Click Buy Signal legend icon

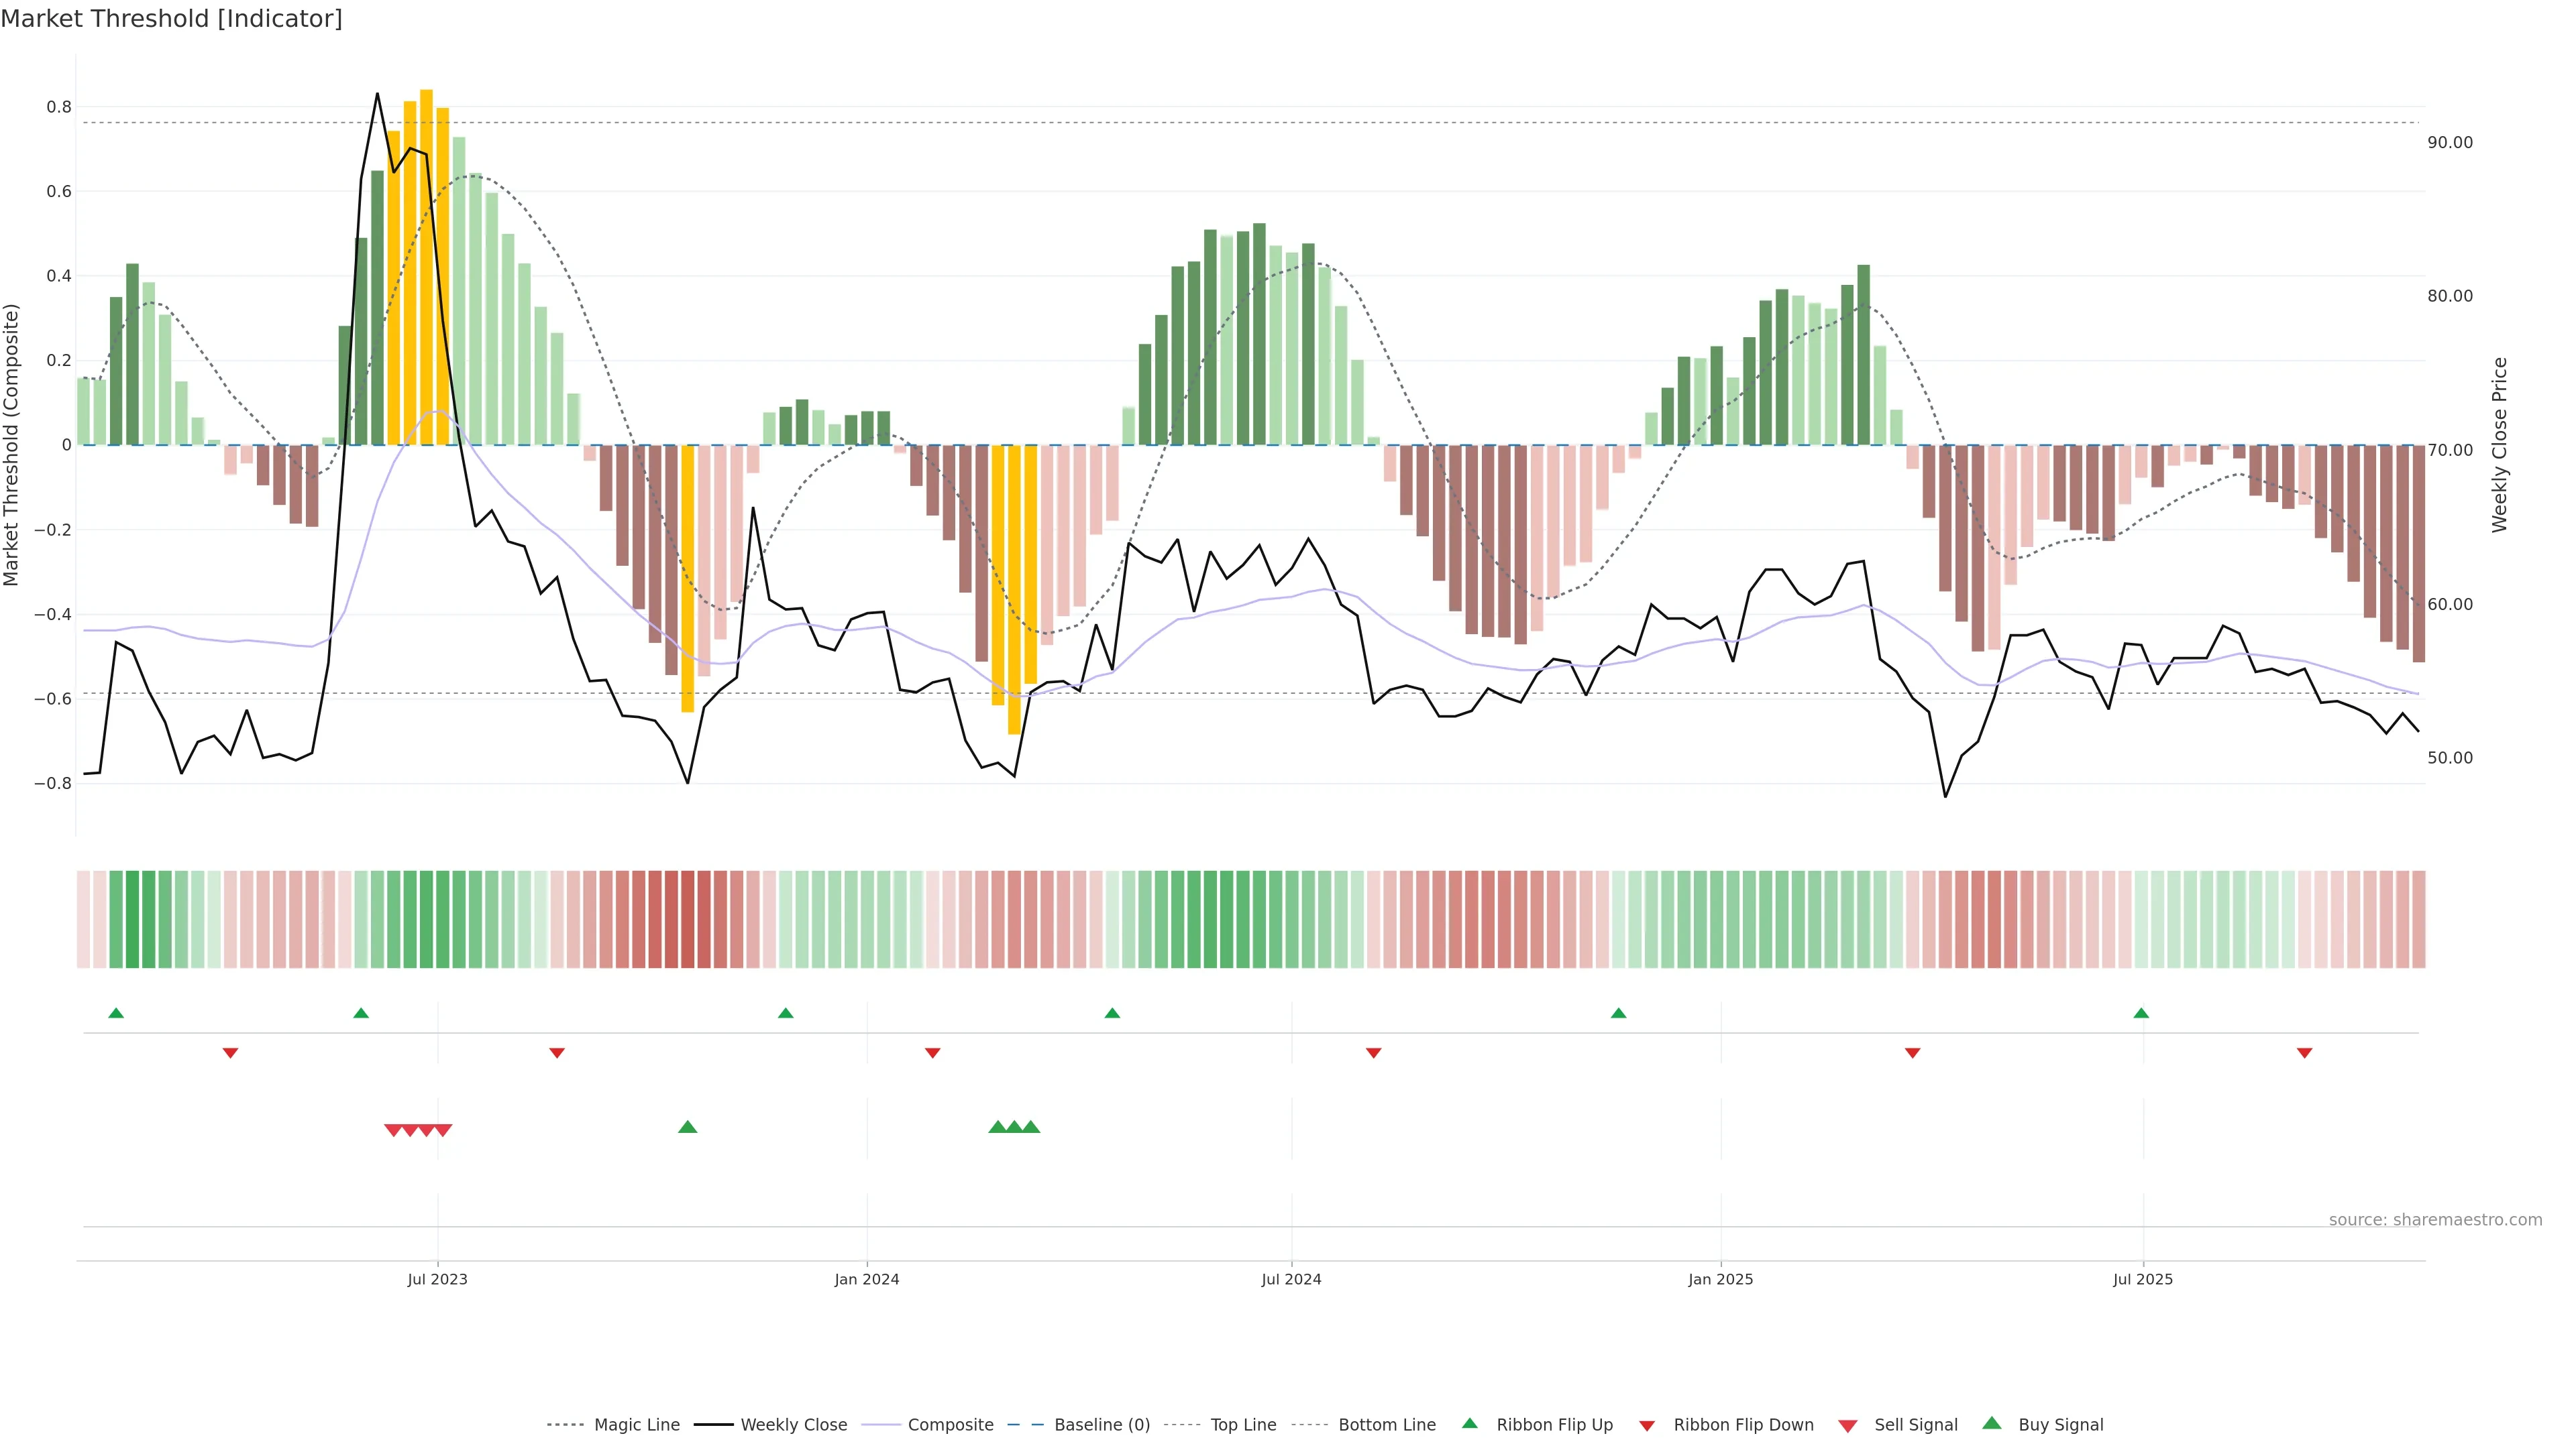pyautogui.click(x=1992, y=1423)
